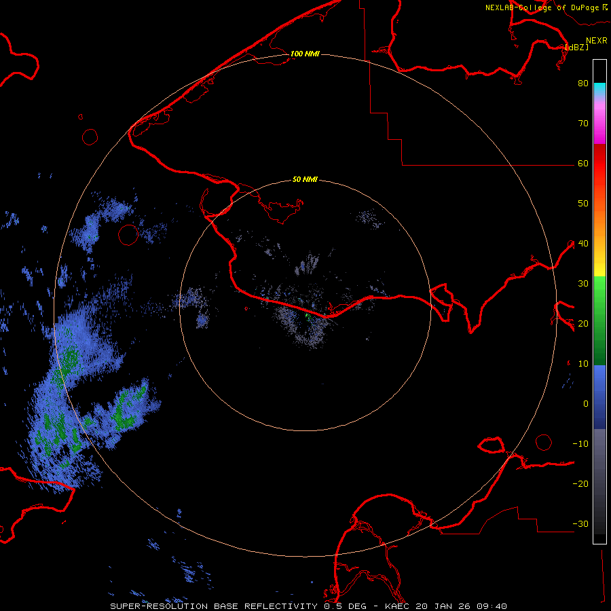The width and height of the screenshot is (611, 611).
Task: Click the 50 NMI range ring label
Action: [305, 180]
